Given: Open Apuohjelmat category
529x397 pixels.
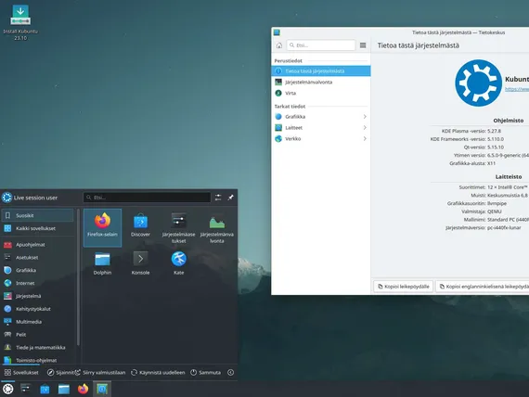Looking at the screenshot, I should (37, 245).
